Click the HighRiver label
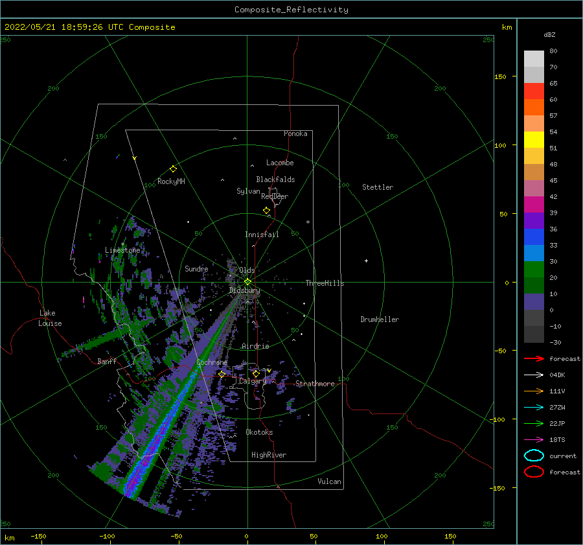The image size is (583, 545). pyautogui.click(x=269, y=455)
